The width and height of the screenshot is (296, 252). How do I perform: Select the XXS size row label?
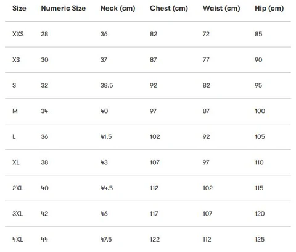click(x=18, y=34)
